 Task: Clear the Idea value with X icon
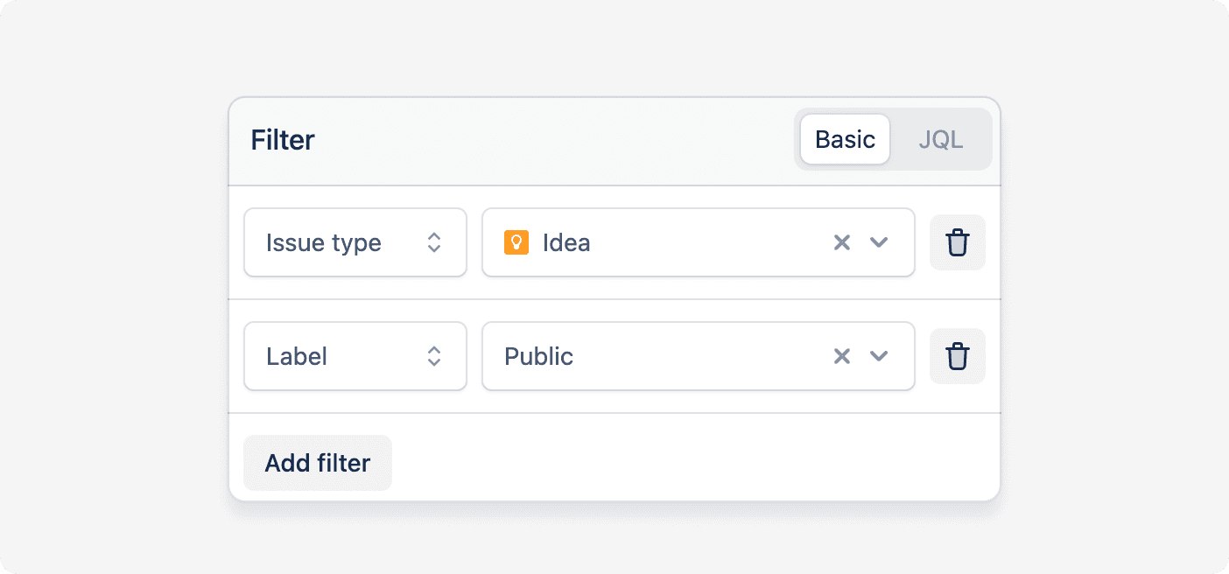click(x=842, y=242)
